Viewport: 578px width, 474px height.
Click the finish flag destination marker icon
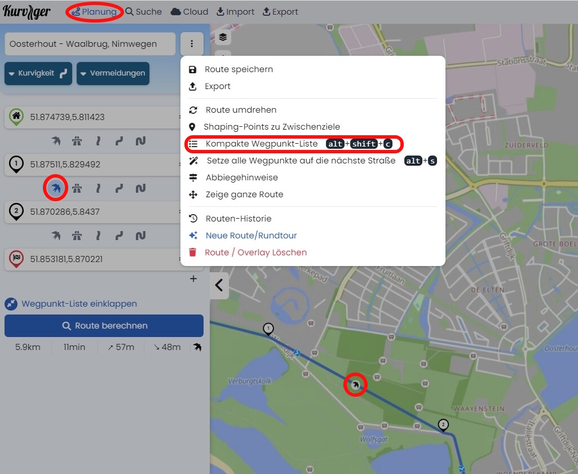(17, 259)
